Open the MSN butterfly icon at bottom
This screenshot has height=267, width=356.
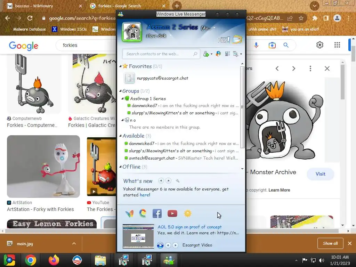click(x=129, y=214)
